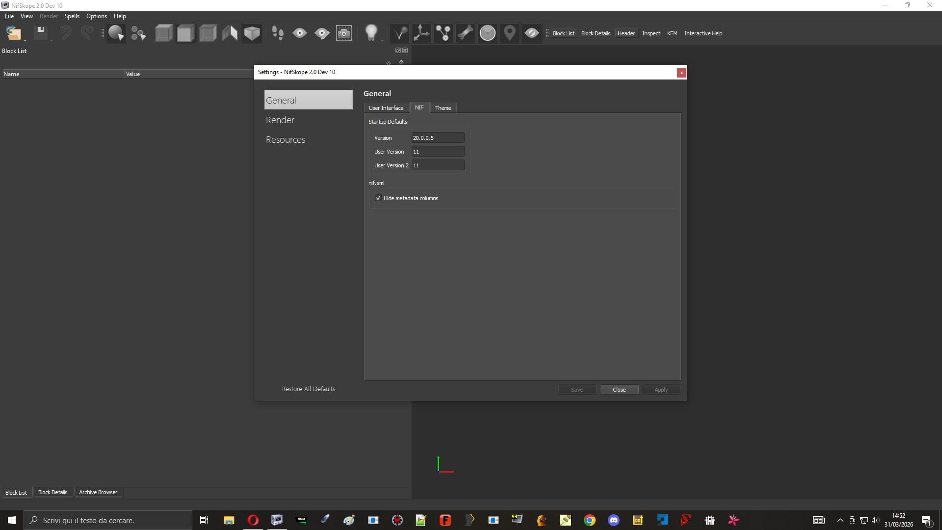Click the User Version 2 input field
Viewport: 942px width, 530px height.
pos(438,165)
